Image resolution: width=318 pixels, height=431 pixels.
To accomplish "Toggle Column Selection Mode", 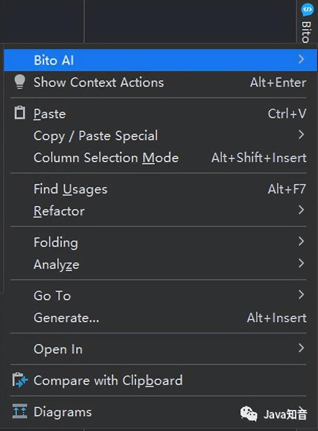I will coord(106,157).
